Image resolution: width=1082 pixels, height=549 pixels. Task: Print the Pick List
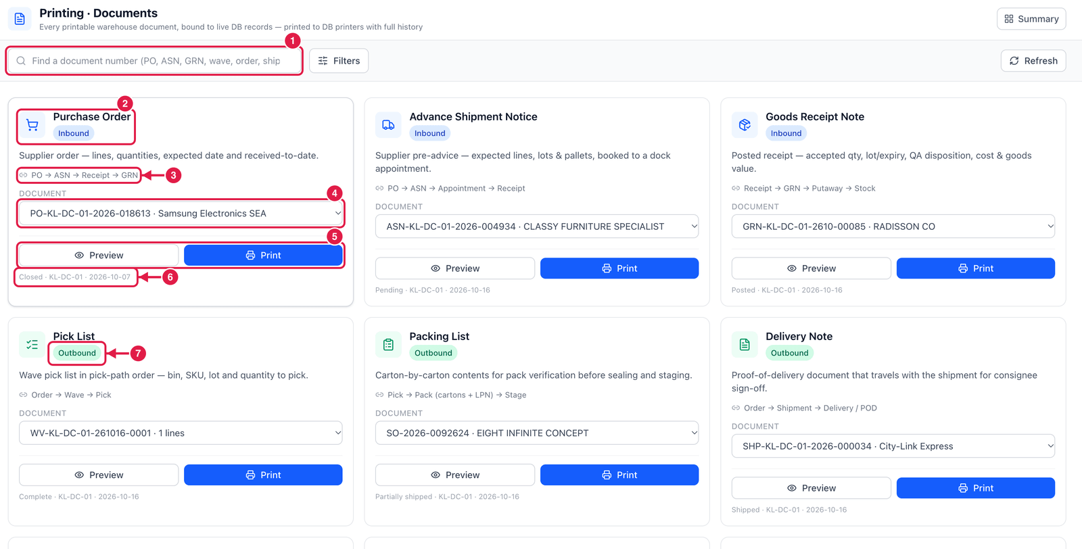pos(263,475)
